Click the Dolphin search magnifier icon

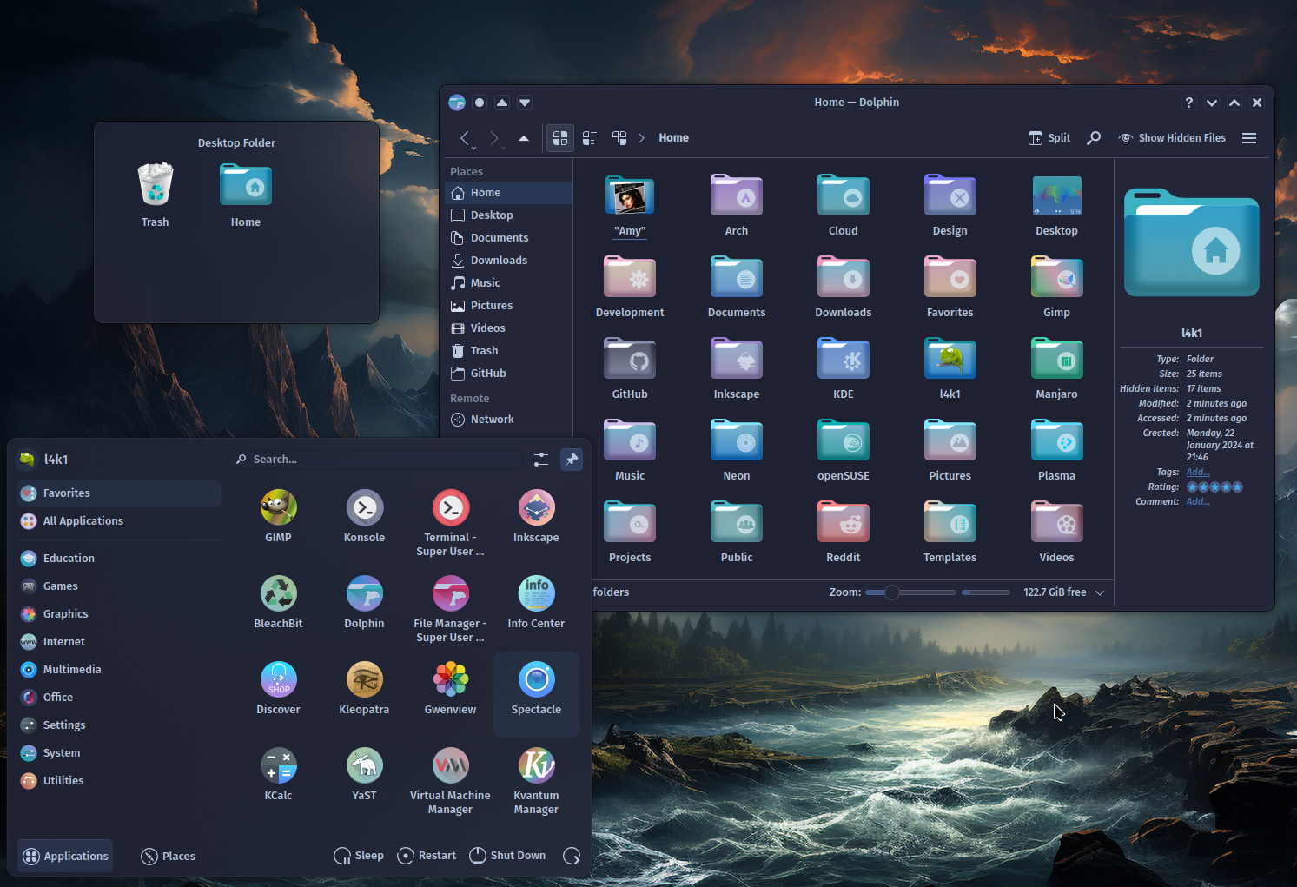click(1094, 138)
